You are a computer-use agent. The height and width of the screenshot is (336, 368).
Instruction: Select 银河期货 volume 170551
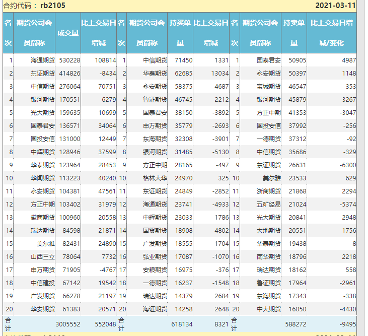click(x=69, y=100)
